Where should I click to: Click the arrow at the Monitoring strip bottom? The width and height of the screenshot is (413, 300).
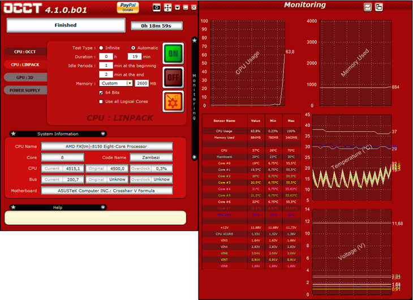pos(195,157)
